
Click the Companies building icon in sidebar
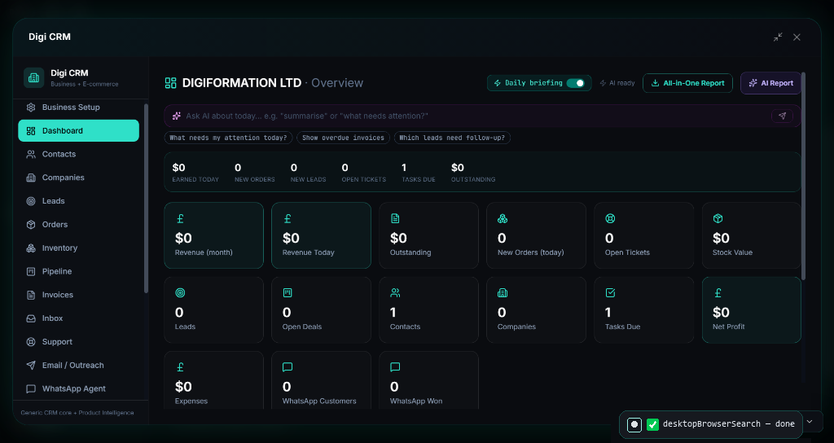click(x=31, y=178)
